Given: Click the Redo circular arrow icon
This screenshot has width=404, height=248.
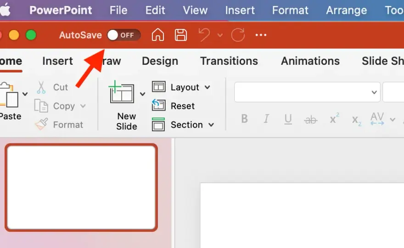Looking at the screenshot, I should 238,35.
